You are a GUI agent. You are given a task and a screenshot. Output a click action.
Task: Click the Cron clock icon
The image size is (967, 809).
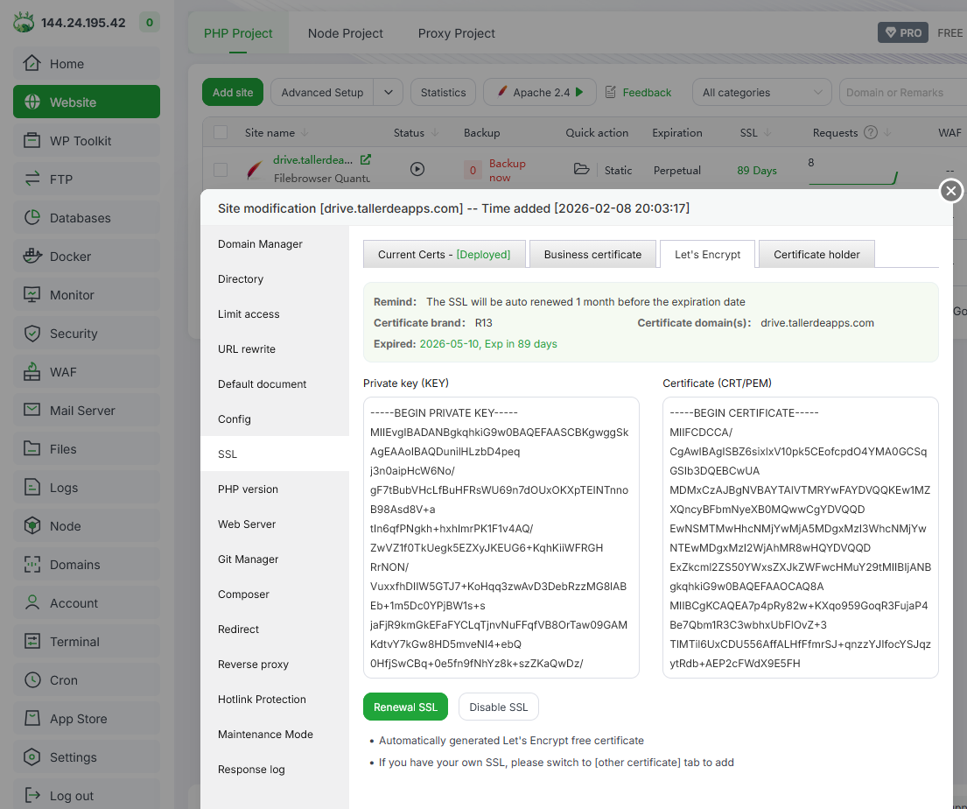pos(32,680)
